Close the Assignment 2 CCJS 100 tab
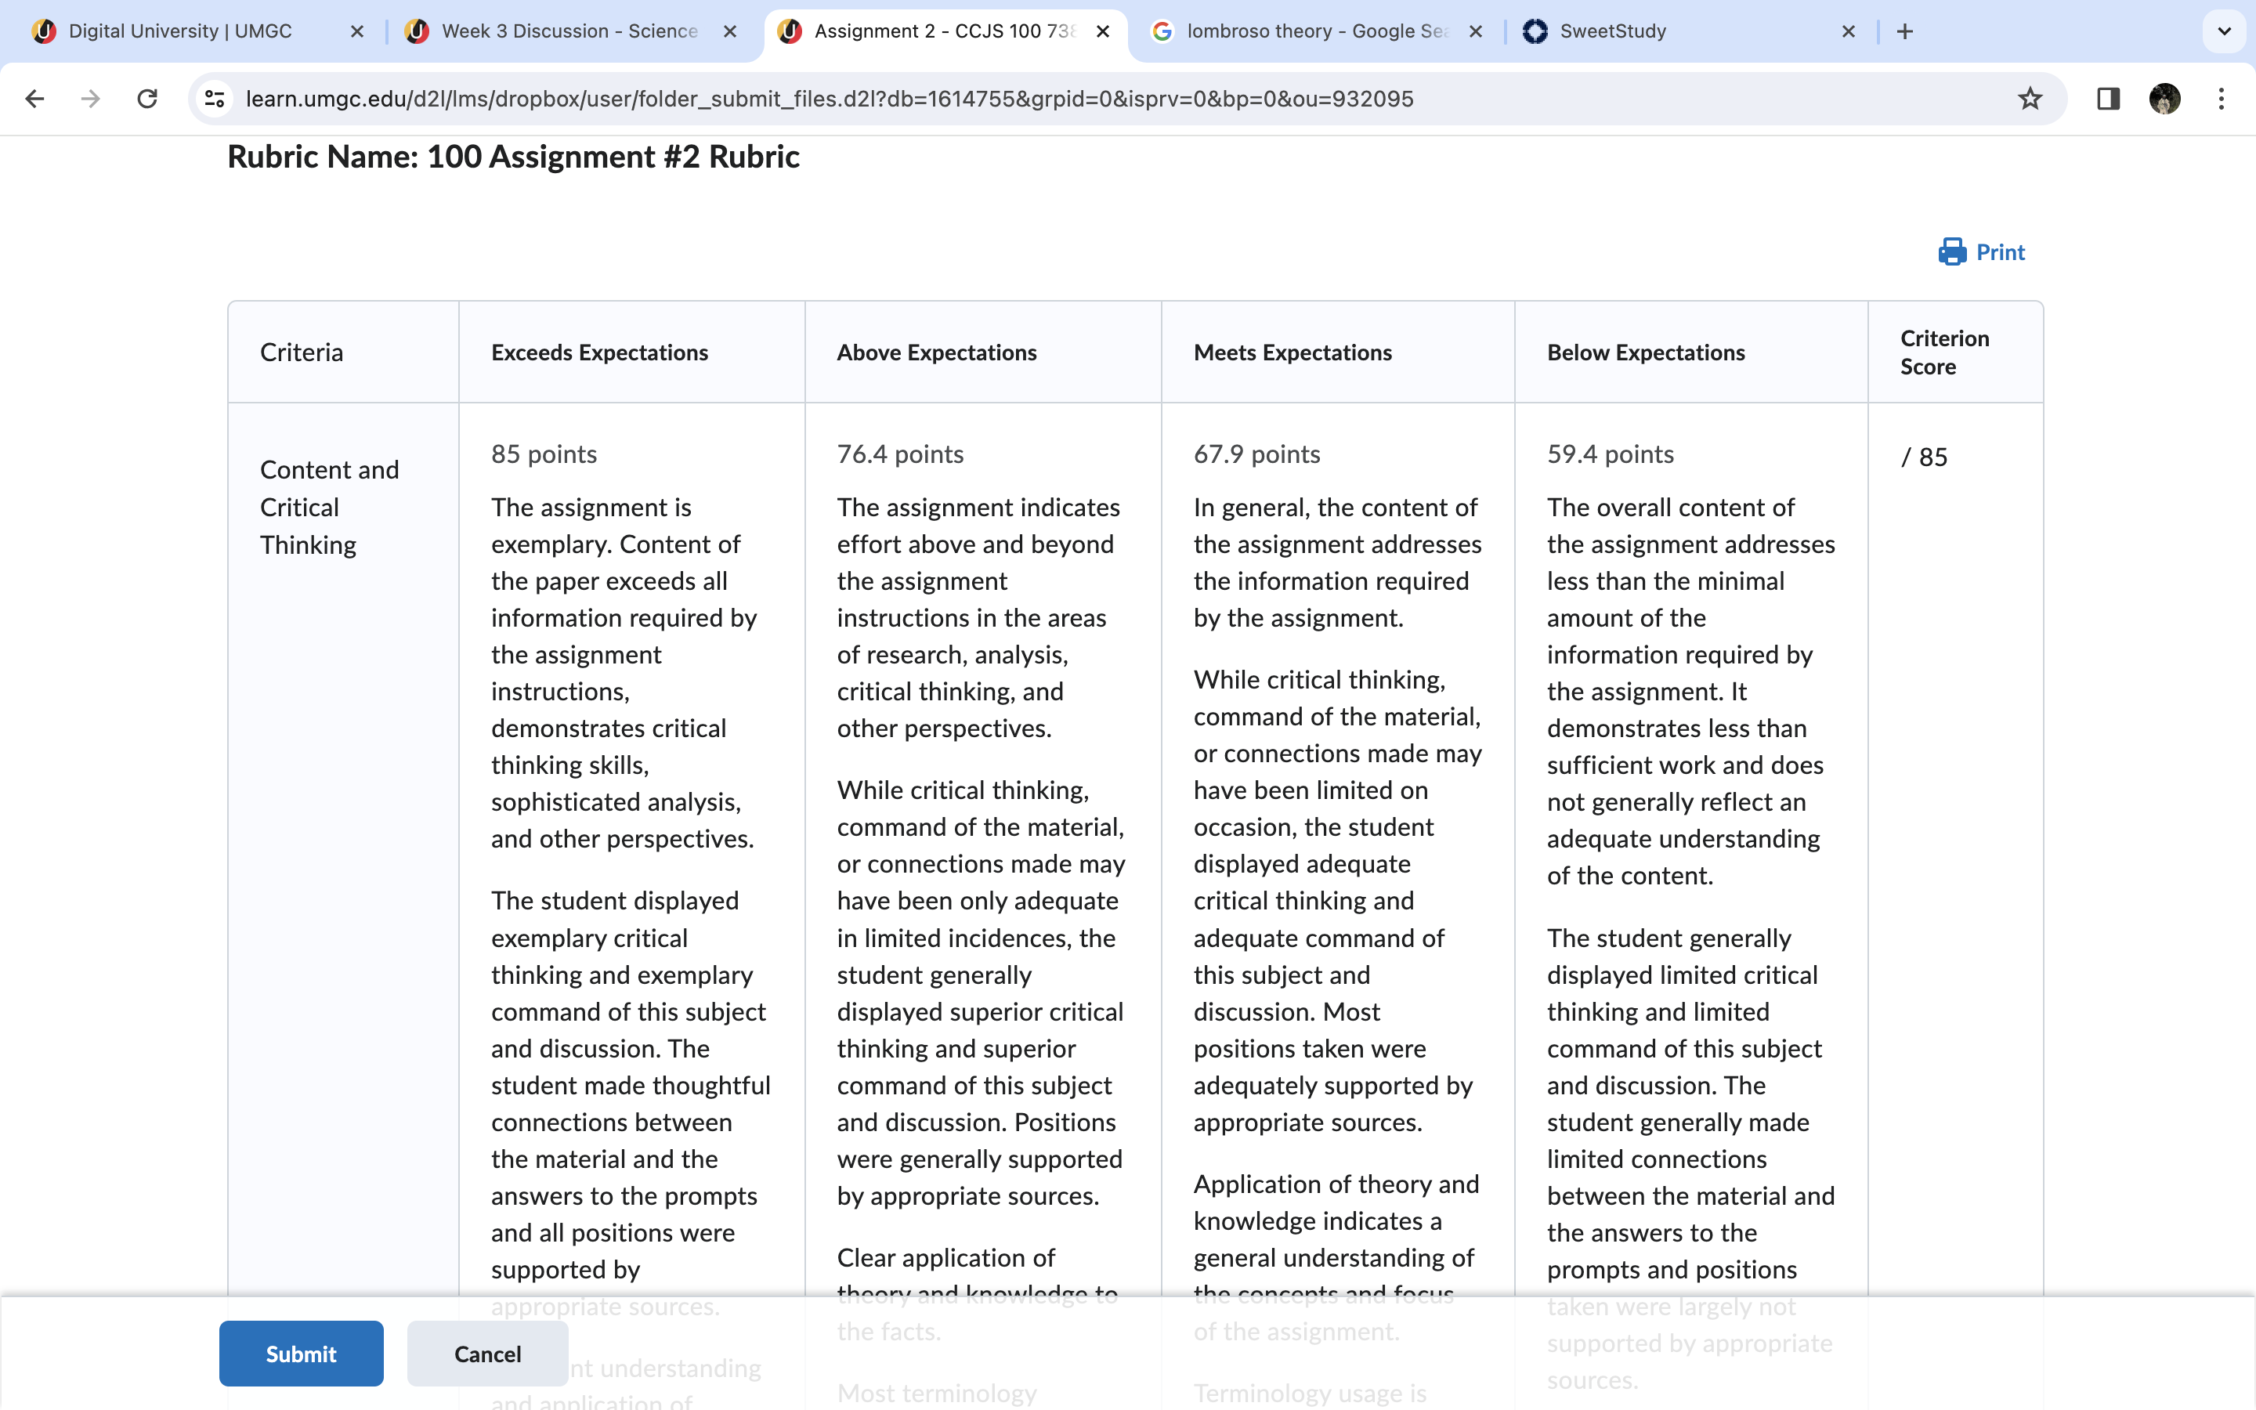 [x=1103, y=31]
